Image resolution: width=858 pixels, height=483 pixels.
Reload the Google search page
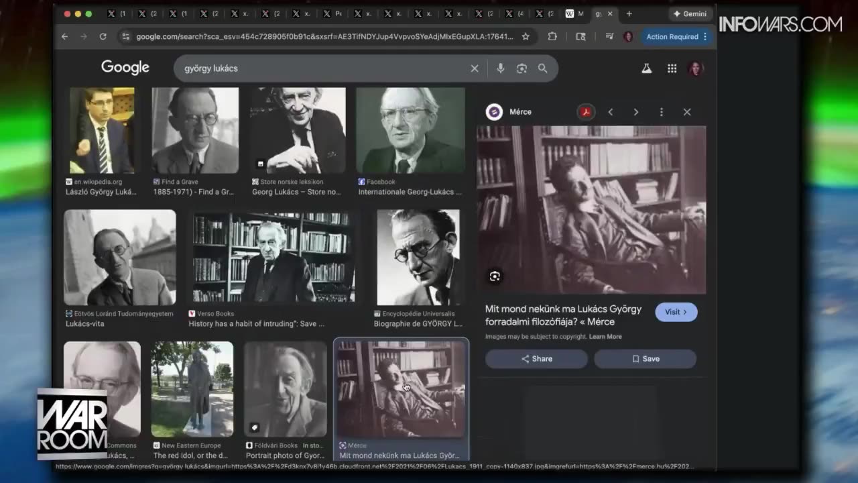tap(103, 36)
